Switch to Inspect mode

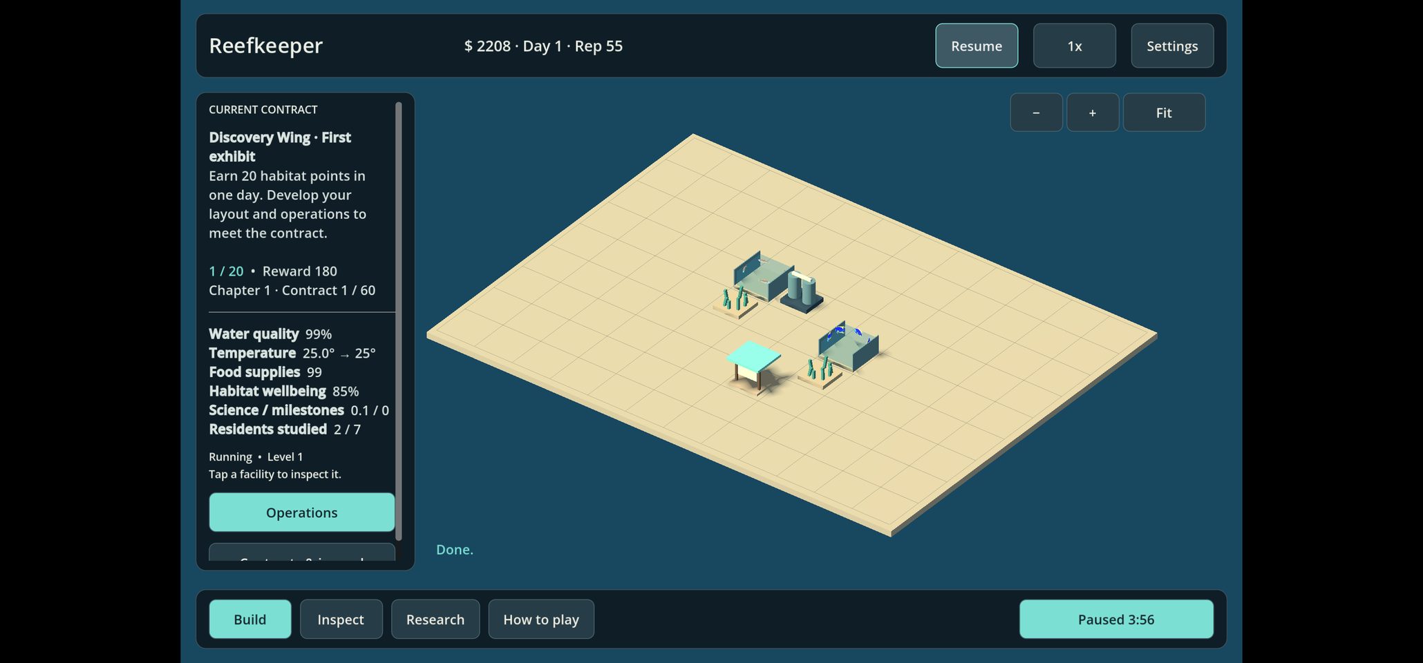[341, 619]
